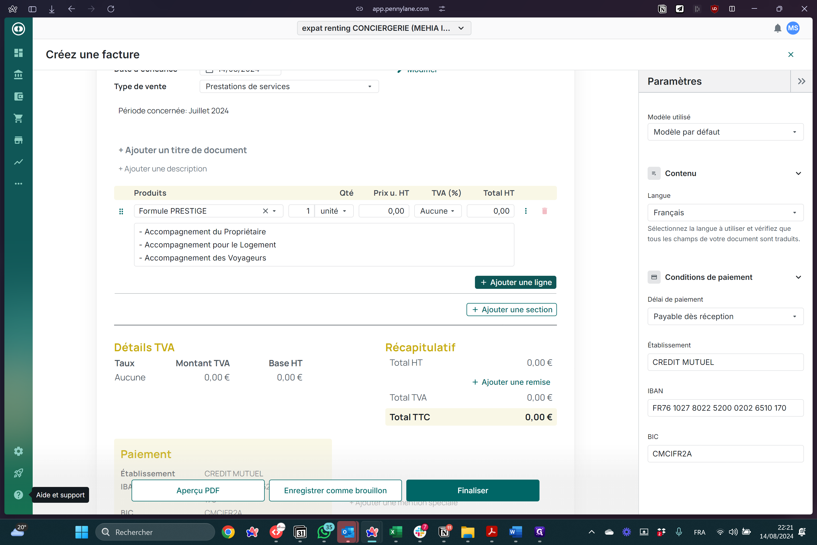Viewport: 817px width, 545px height.
Task: Clear the Formule PRESTIGE product selection
Action: [x=265, y=211]
